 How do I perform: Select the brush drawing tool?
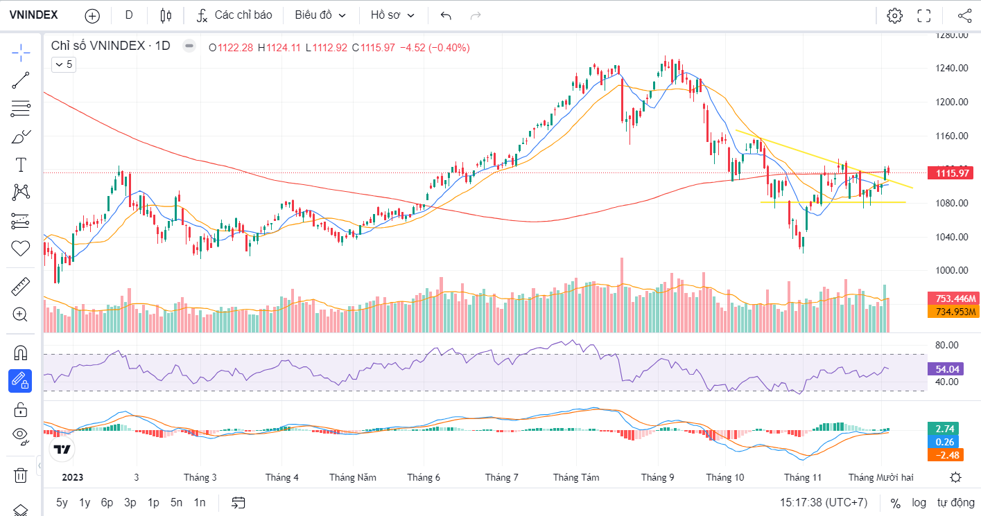(x=21, y=136)
